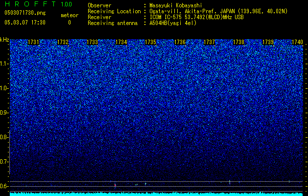The image size is (308, 196).
Task: Click the date stamp 05.03.07 17:30
Action: tap(25, 23)
